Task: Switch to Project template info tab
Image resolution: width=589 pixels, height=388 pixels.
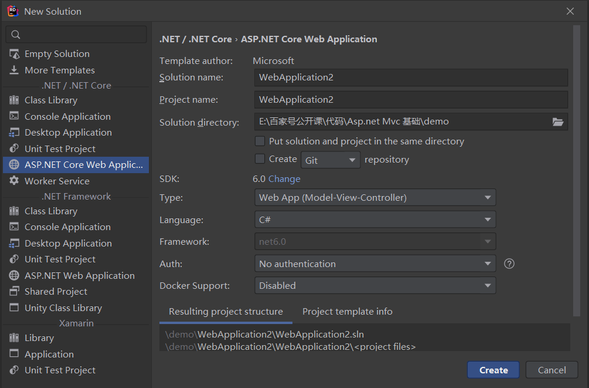Action: (x=348, y=312)
